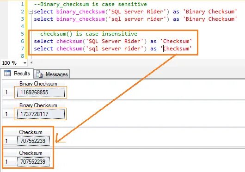Switch to the Messages tab
245x172 pixels.
(x=52, y=74)
